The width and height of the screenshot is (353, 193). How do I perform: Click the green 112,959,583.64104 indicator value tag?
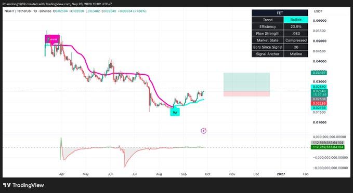[x=328, y=147]
